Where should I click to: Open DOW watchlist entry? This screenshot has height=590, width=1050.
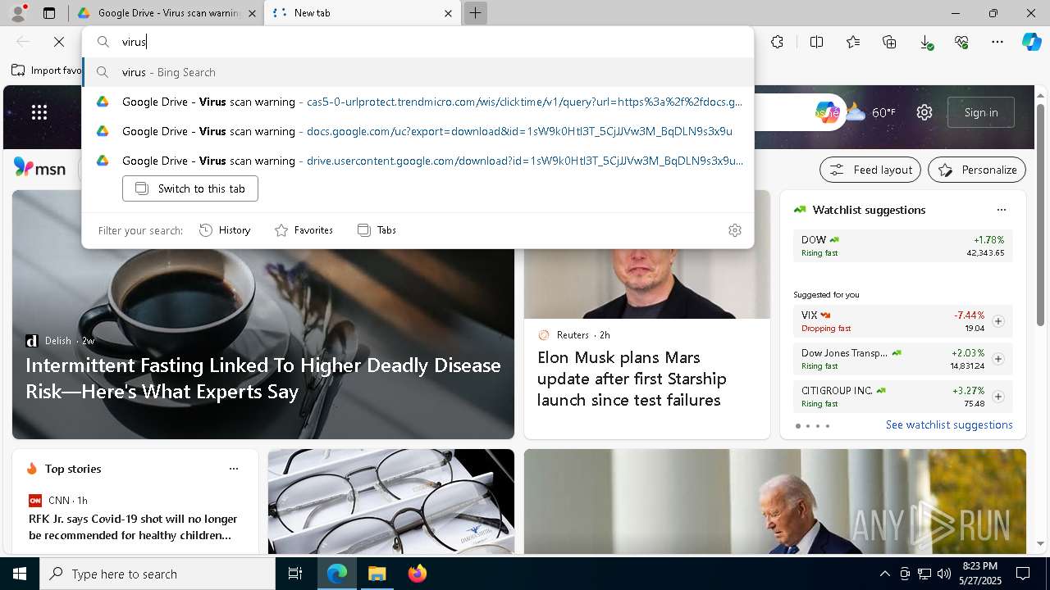tap(903, 246)
